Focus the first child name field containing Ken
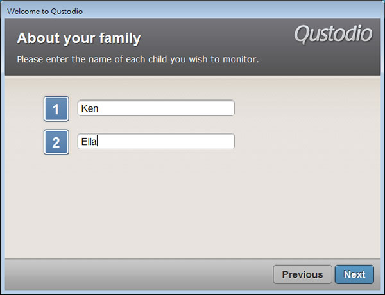The image size is (385, 295). (156, 109)
